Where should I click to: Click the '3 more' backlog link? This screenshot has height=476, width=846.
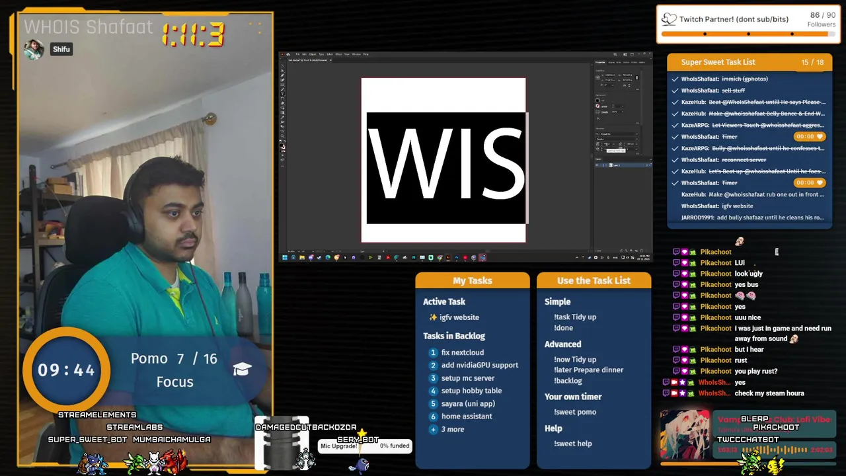pyautogui.click(x=453, y=429)
